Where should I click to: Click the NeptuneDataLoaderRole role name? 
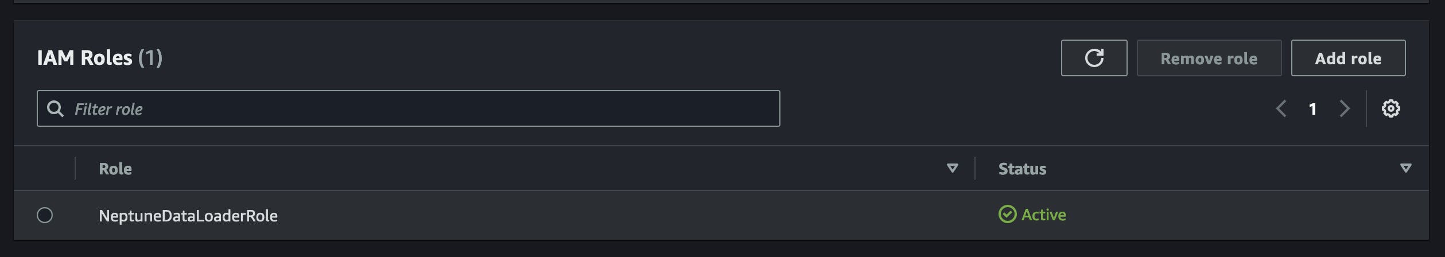(x=188, y=216)
